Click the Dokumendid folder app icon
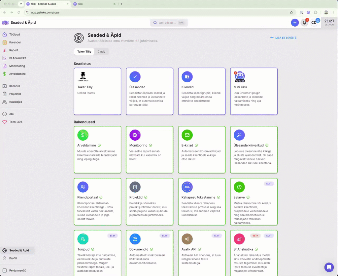Image resolution: width=338 pixels, height=276 pixels. (135, 239)
